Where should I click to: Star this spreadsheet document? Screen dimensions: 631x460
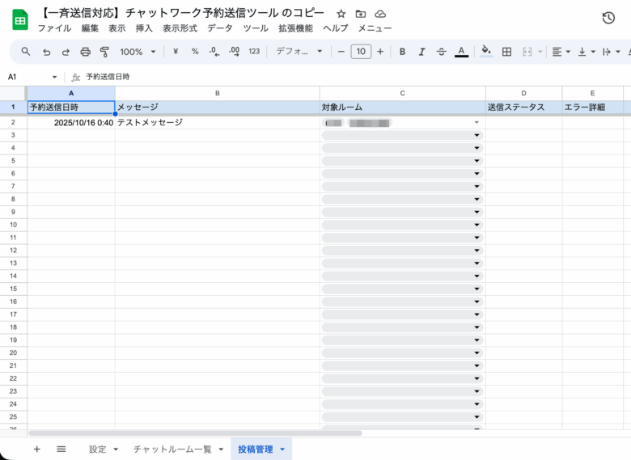click(x=341, y=15)
